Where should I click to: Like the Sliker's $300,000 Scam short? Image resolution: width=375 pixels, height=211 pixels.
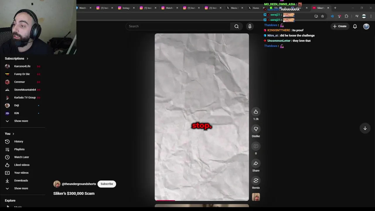point(256,112)
